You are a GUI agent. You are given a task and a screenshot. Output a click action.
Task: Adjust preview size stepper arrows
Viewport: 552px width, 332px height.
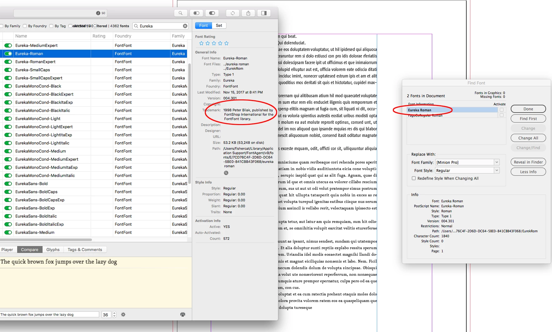pyautogui.click(x=114, y=314)
